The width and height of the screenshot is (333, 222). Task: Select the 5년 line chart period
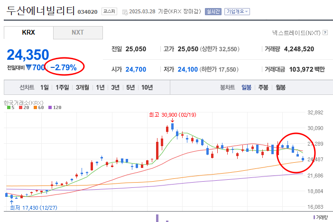[130, 87]
